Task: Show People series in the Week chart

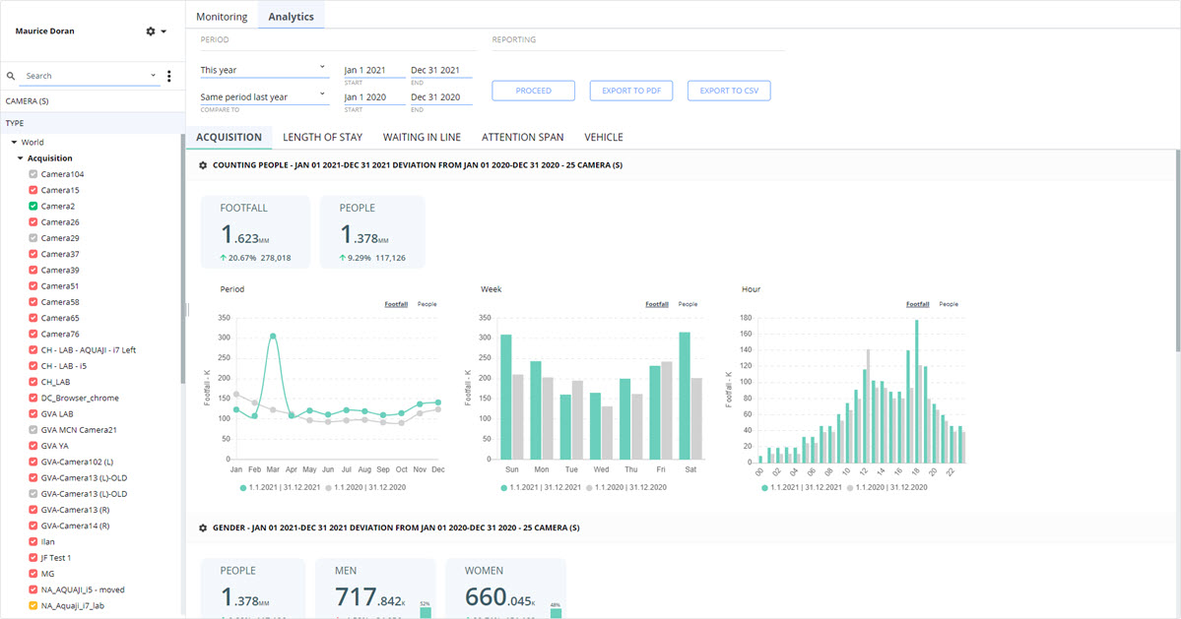Action: [688, 305]
